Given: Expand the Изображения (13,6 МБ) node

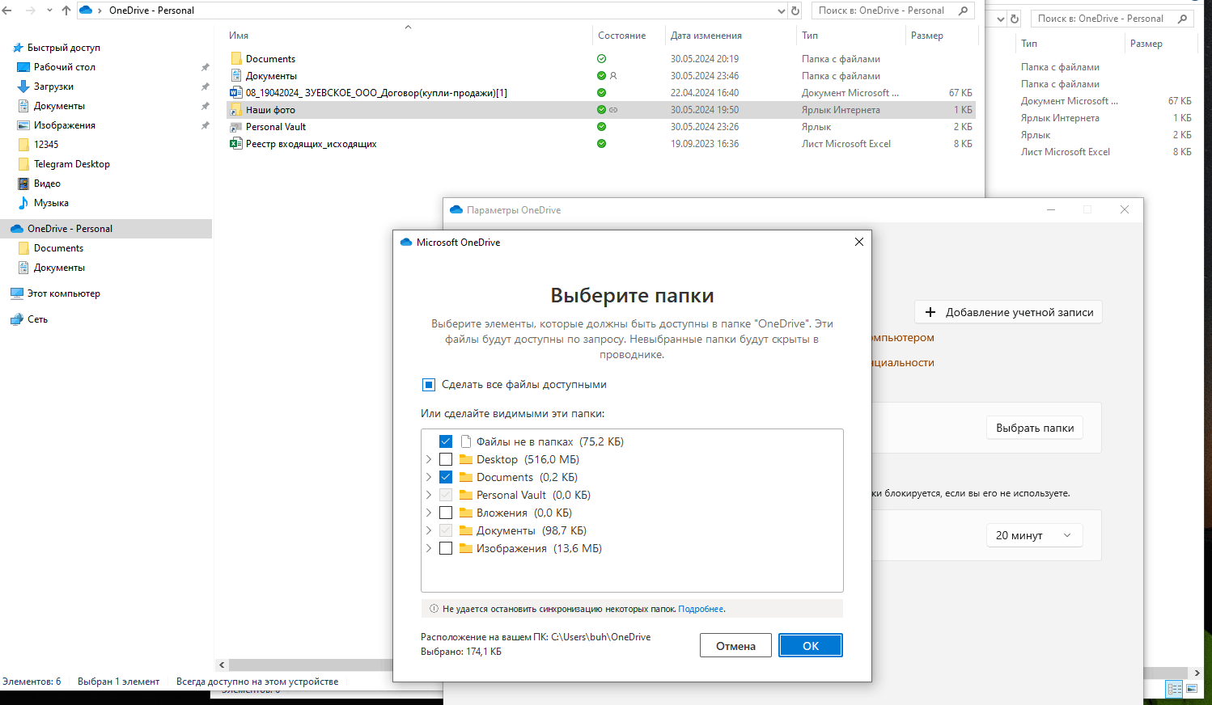Looking at the screenshot, I should point(429,548).
